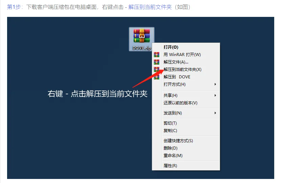Viewport: 283px width, 183px height.
Task: Click the blue 第1步 step label
Action: pyautogui.click(x=14, y=7)
